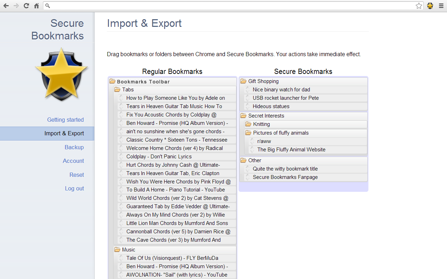
Task: Click the Log out link
Action: (74, 188)
